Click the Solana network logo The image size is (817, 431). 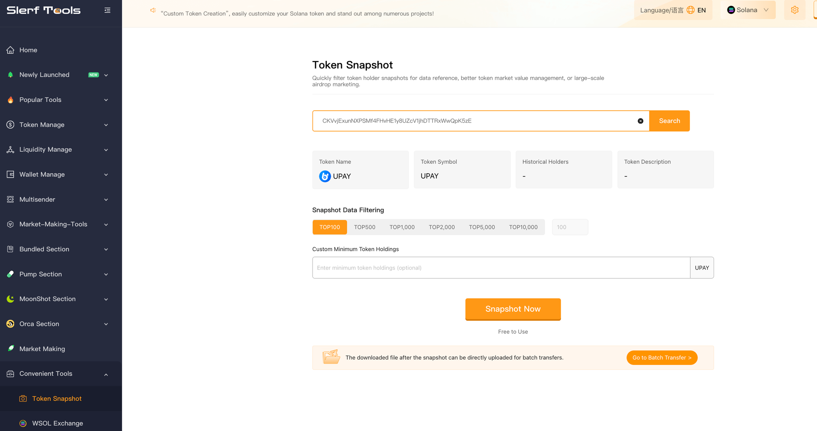click(731, 10)
